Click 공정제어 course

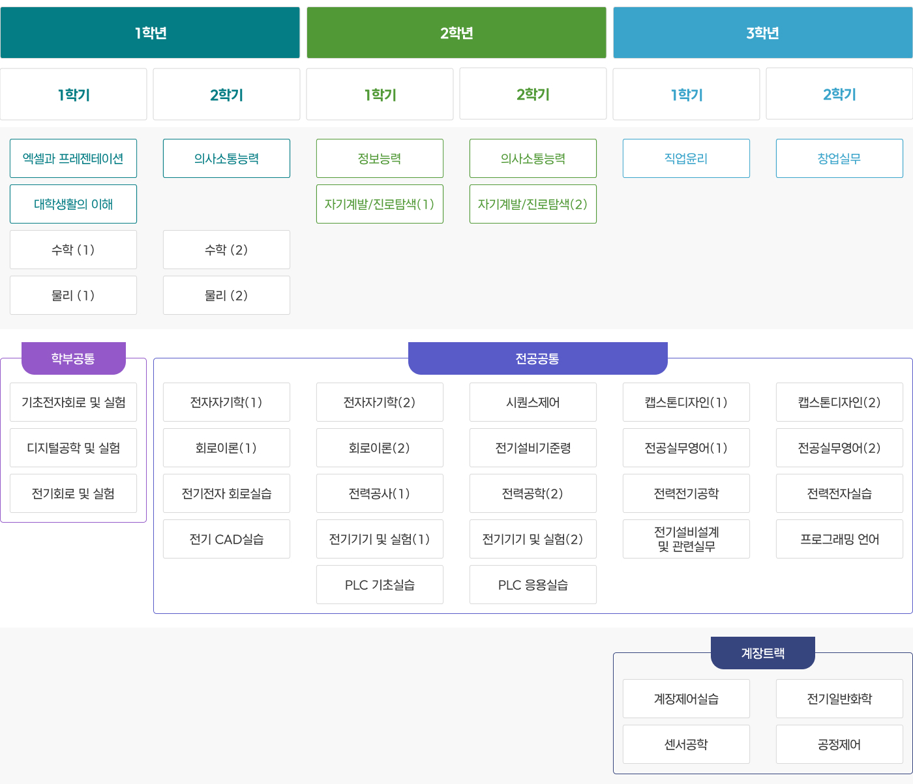[839, 744]
